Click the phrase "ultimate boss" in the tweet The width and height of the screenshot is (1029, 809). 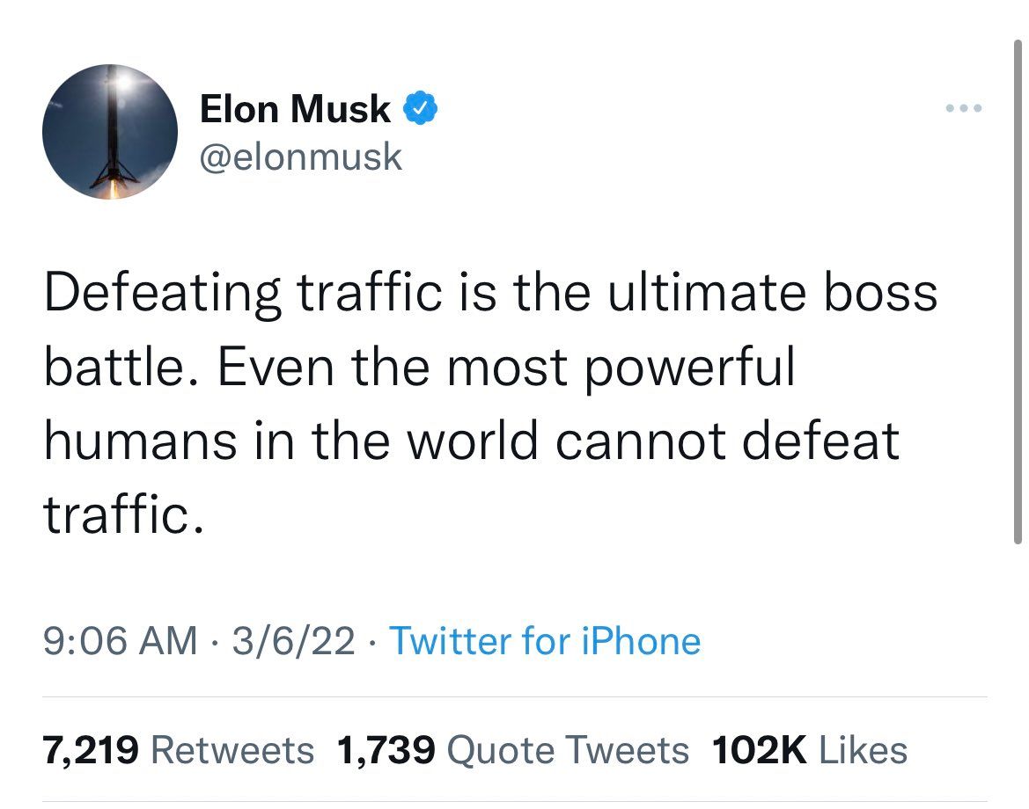[x=772, y=293]
